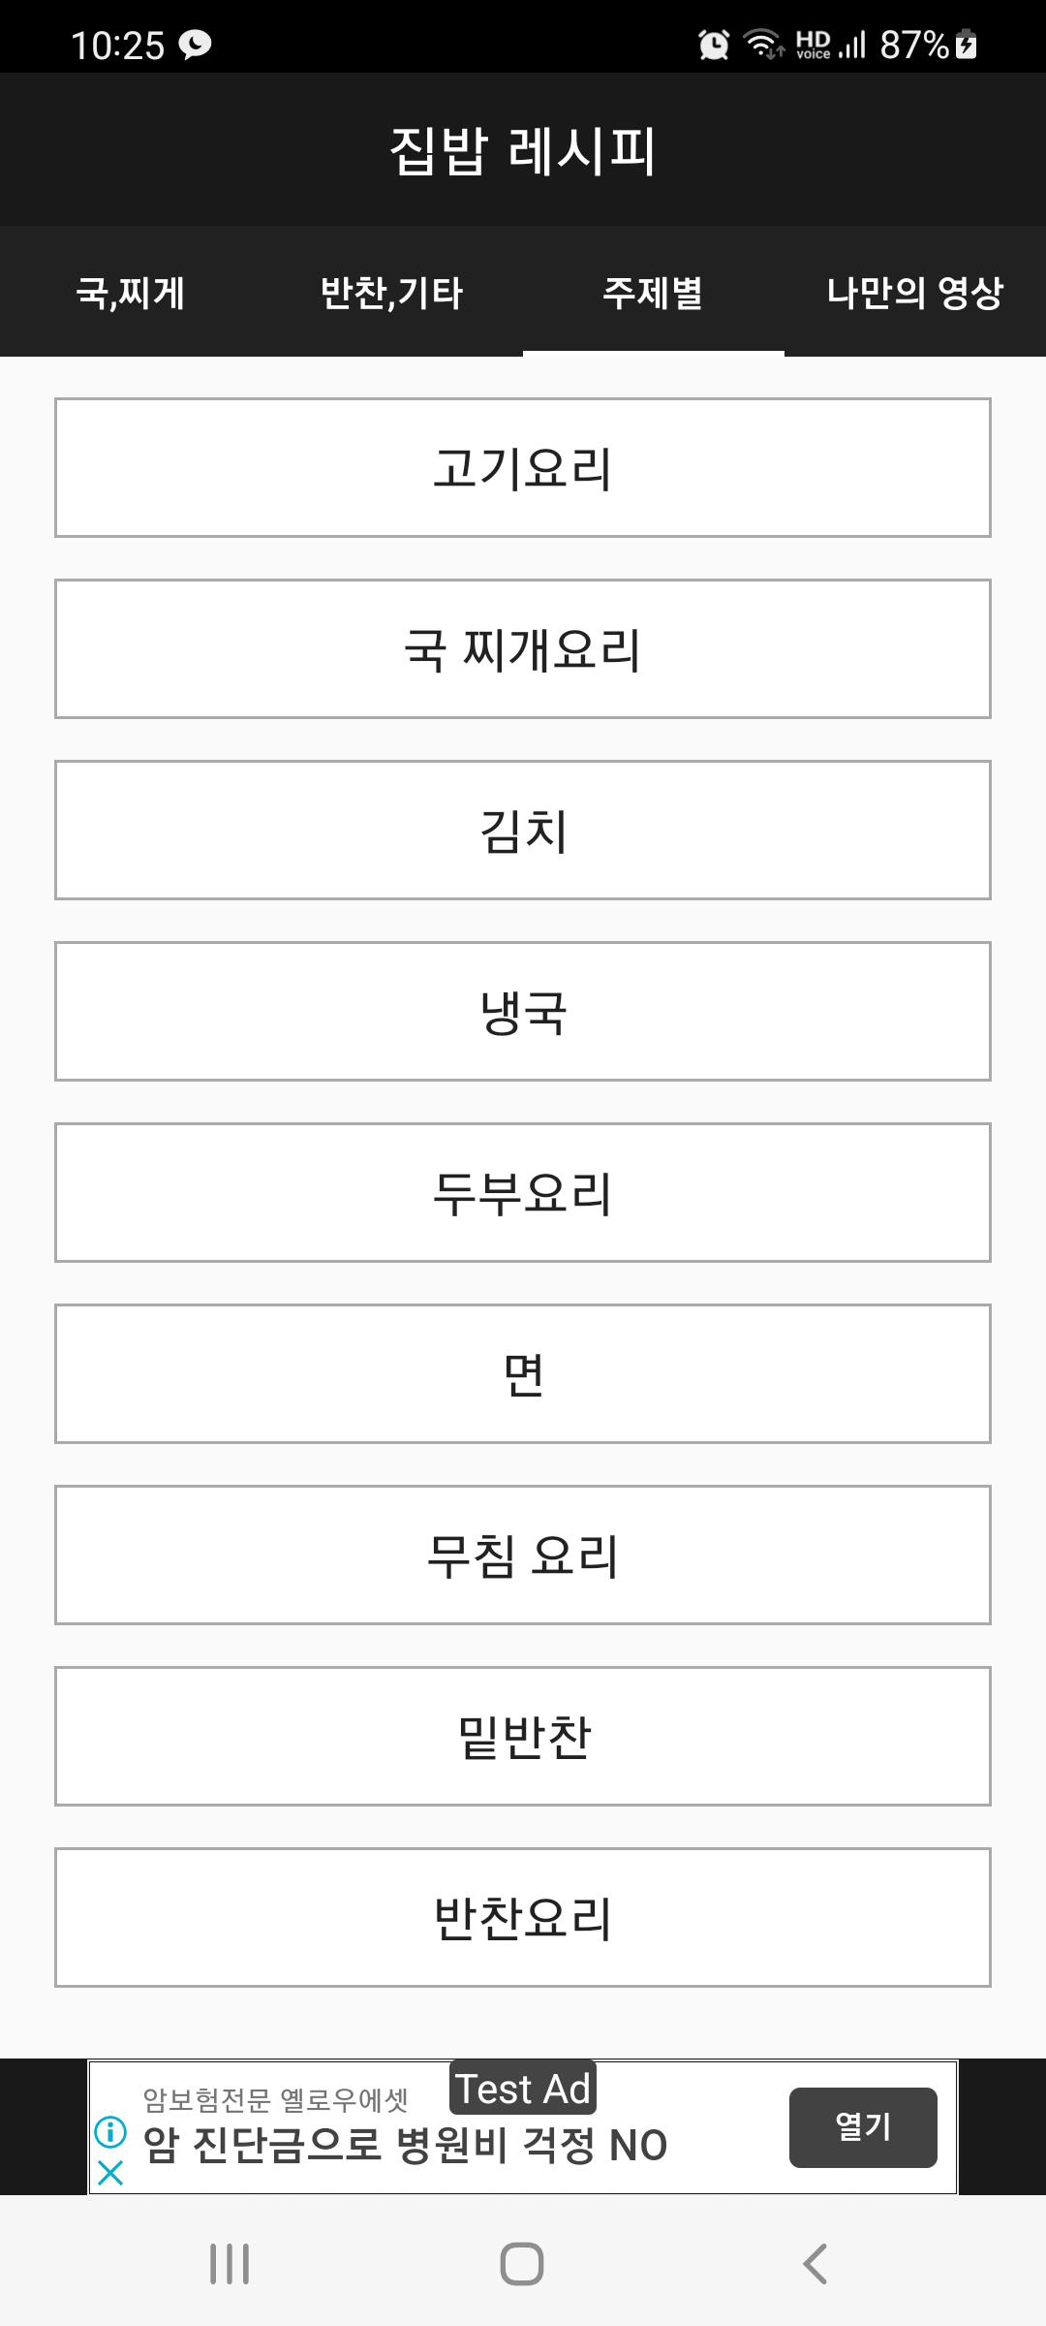Tap the home navigation icon

(522, 2264)
